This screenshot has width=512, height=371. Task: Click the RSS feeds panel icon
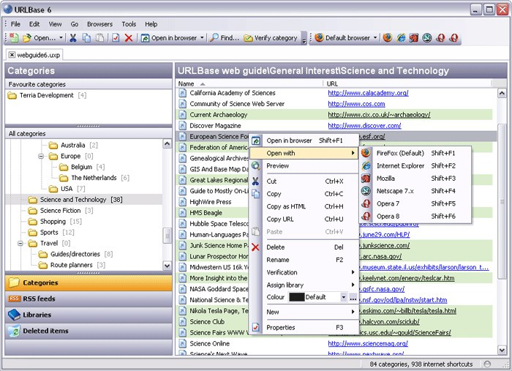point(14,299)
